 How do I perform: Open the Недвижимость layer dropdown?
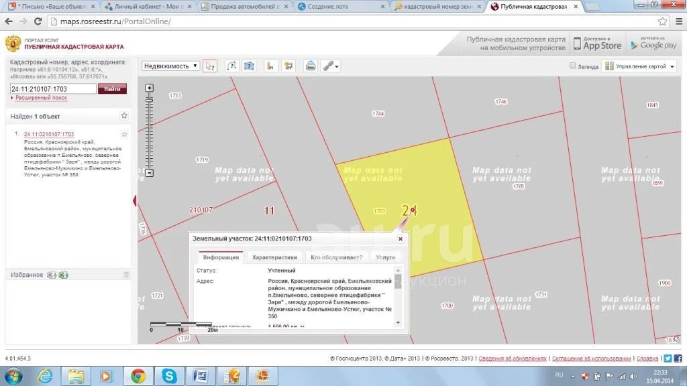point(170,66)
